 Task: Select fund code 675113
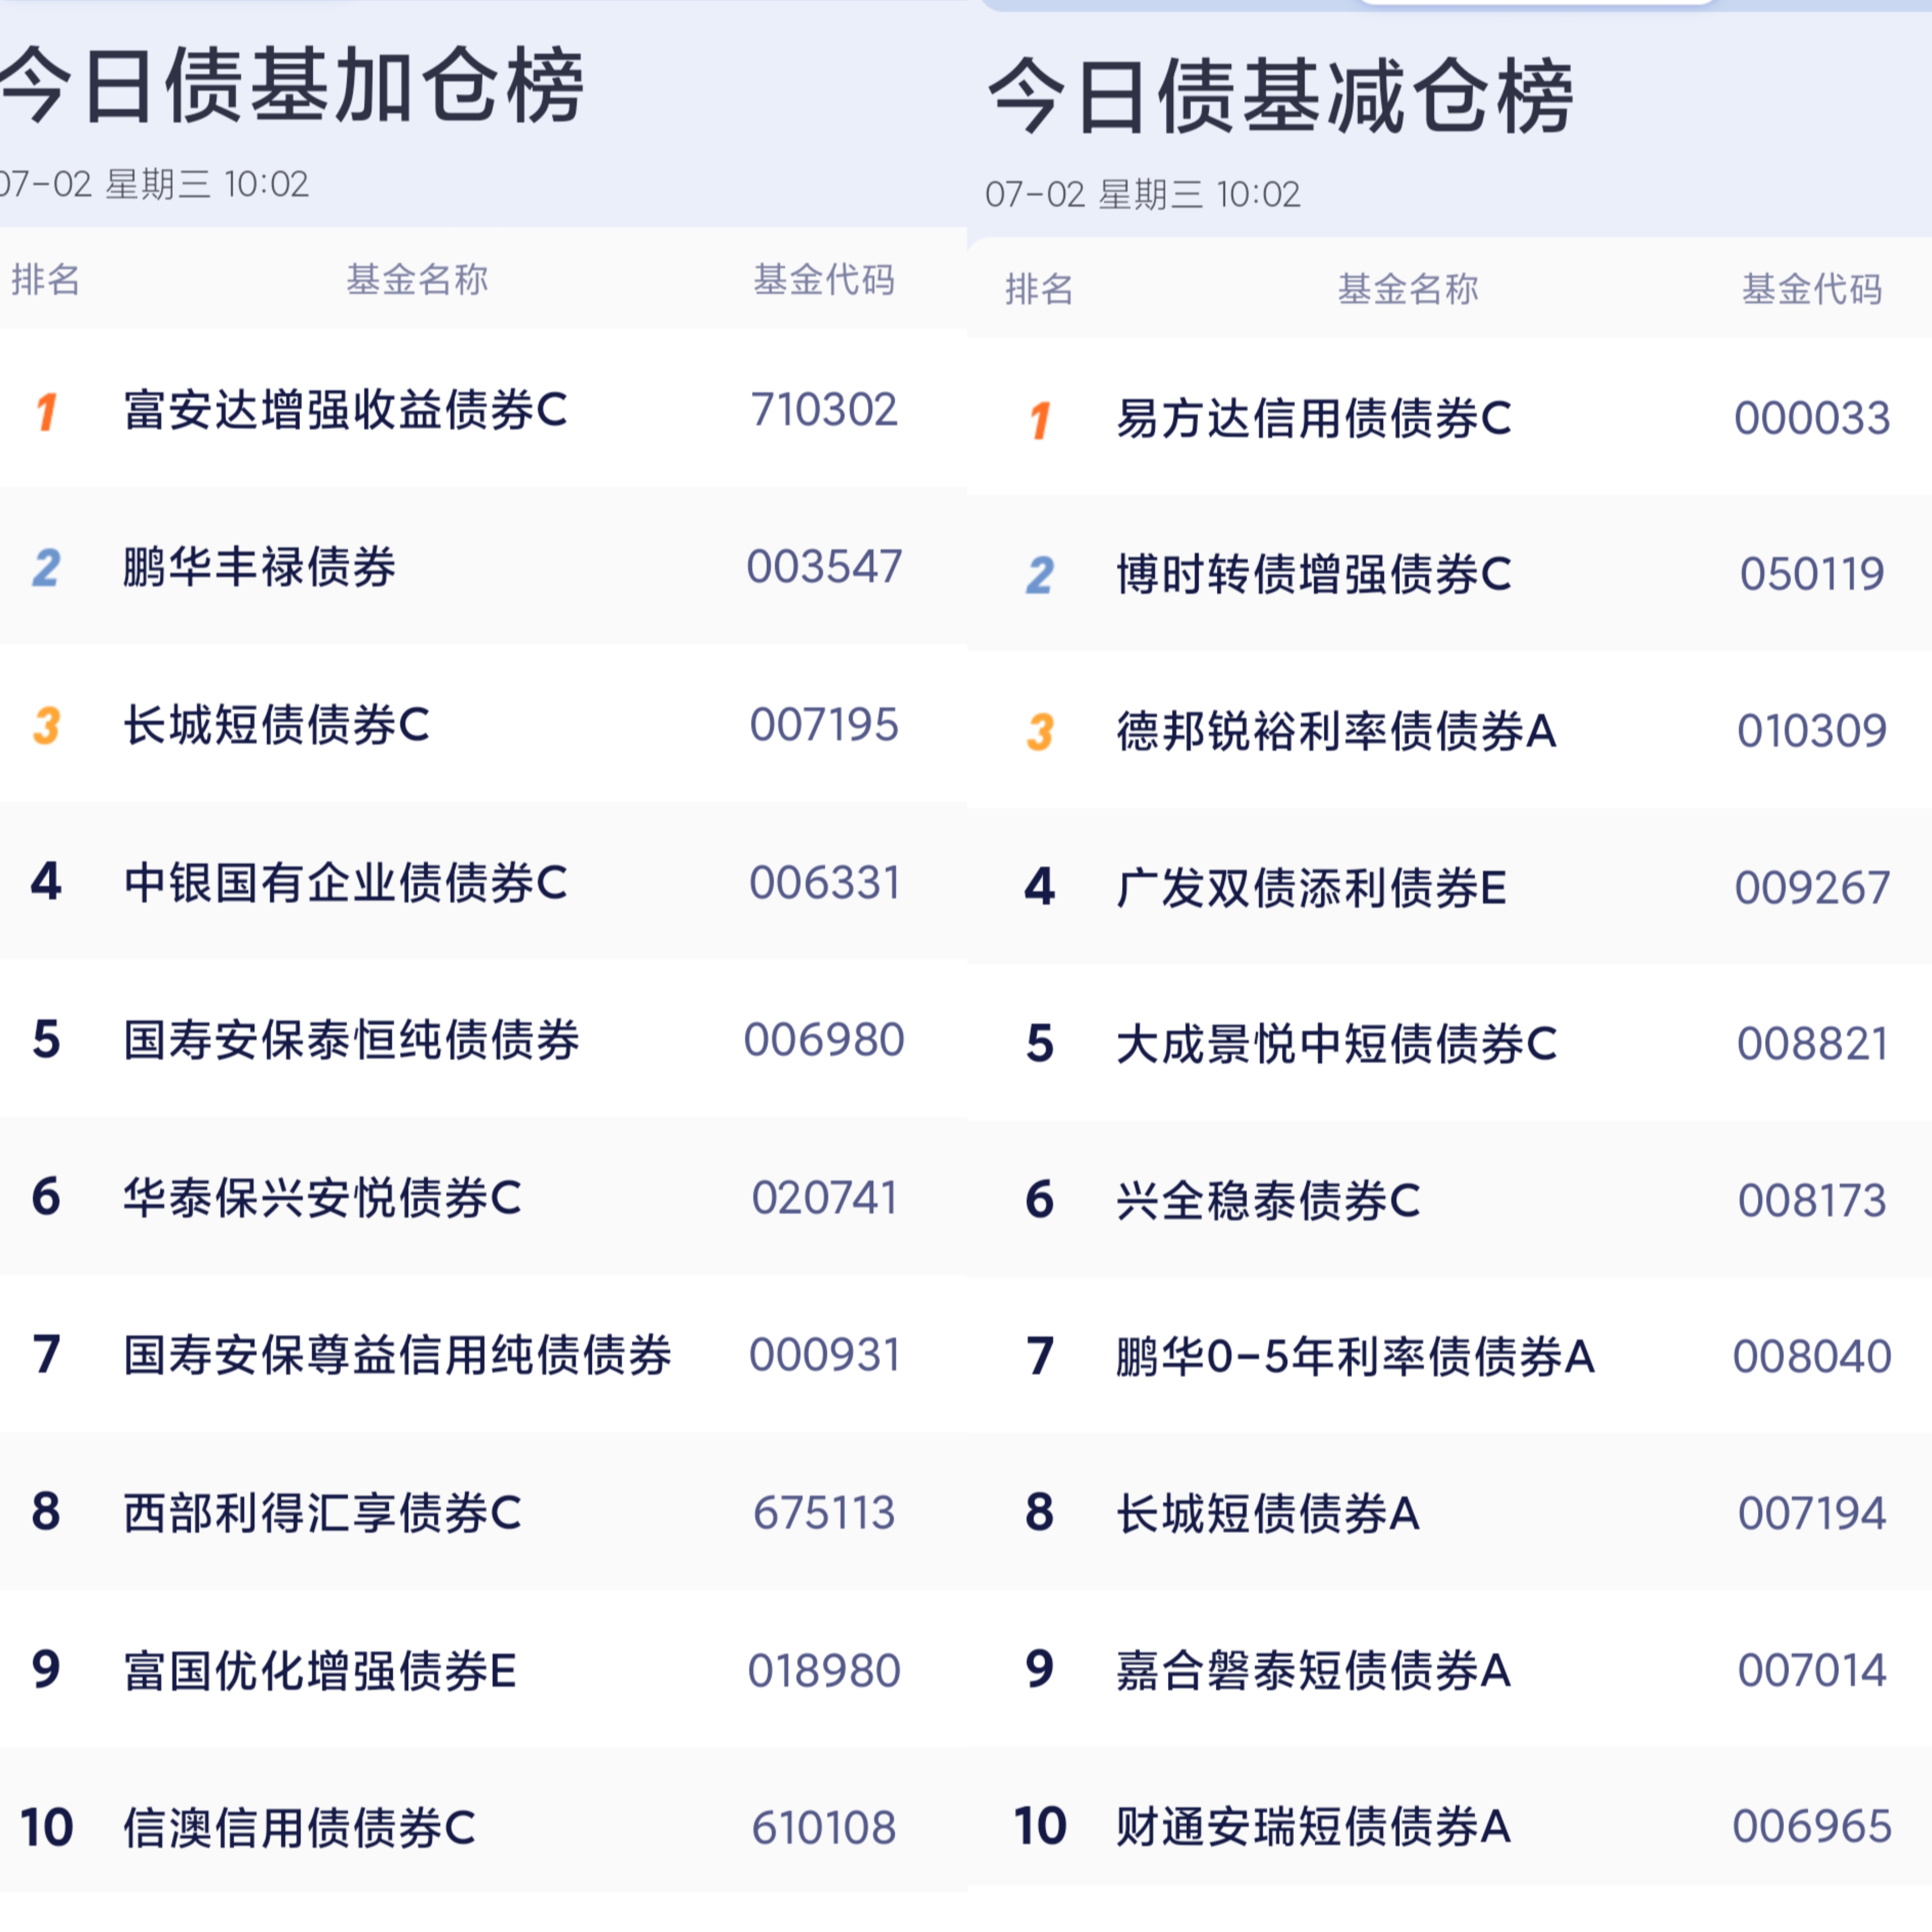click(824, 1513)
